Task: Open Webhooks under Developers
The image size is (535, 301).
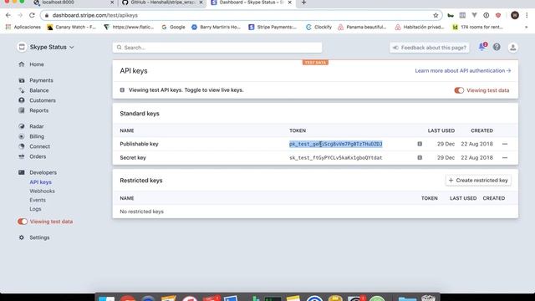Action: click(42, 191)
